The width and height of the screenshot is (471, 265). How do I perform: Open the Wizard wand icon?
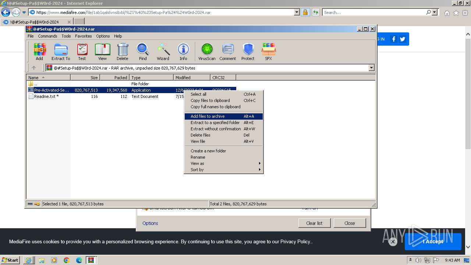point(163,52)
